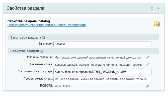Click the 'index, follow' ROBOTS value
This screenshot has height=96, width=168.
(62, 86)
